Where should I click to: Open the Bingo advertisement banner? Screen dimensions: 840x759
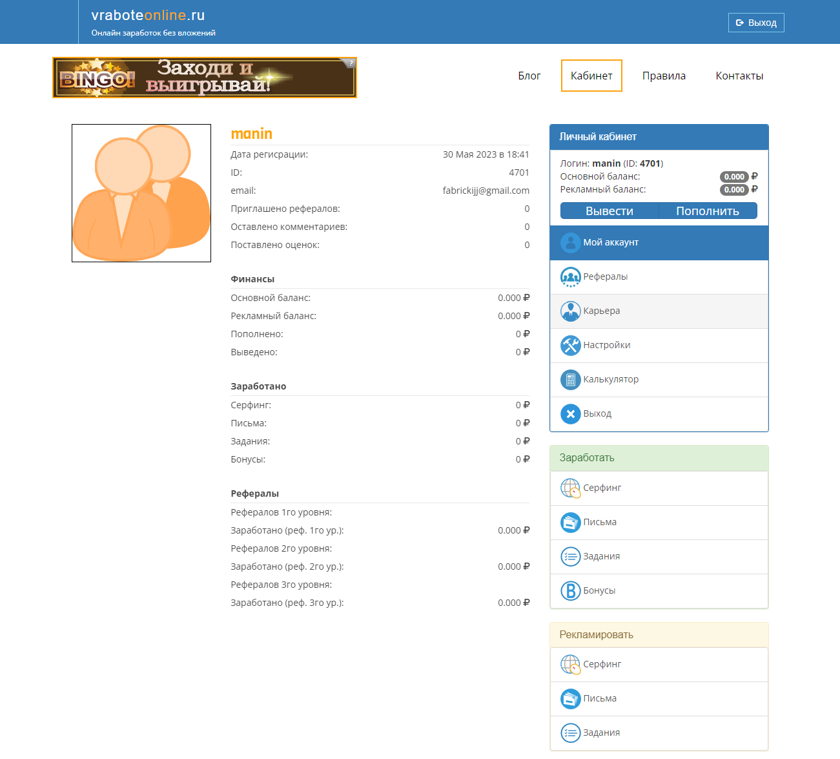[x=205, y=78]
